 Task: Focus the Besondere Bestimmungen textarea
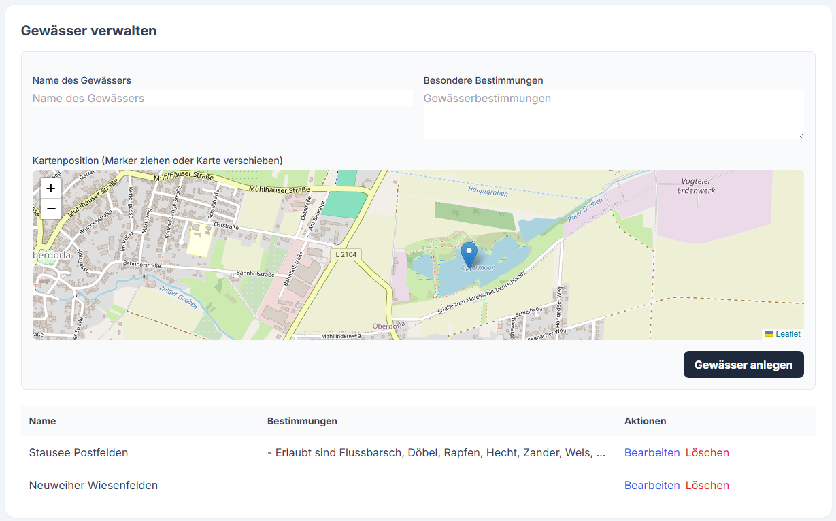(x=614, y=114)
